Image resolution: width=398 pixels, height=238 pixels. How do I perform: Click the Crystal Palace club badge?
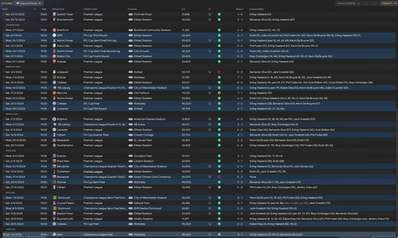point(54,203)
